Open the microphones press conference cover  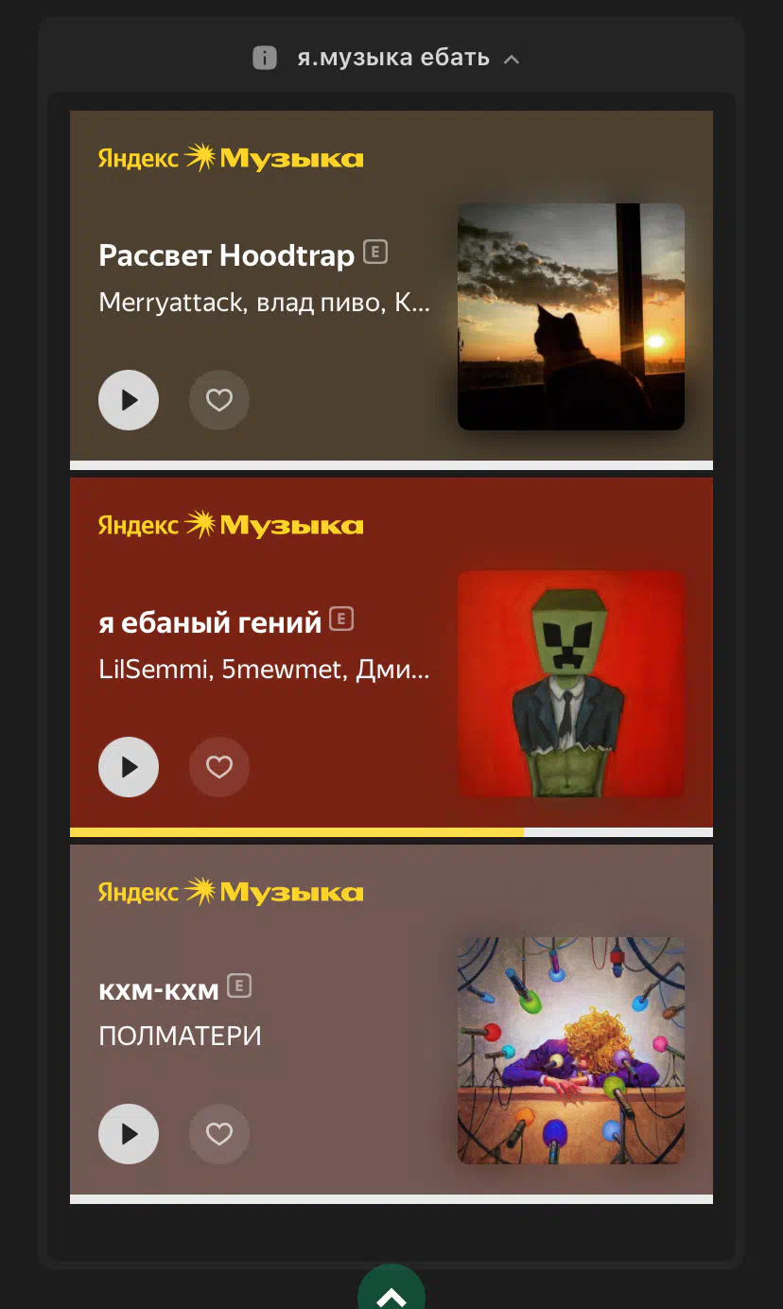(x=571, y=1051)
